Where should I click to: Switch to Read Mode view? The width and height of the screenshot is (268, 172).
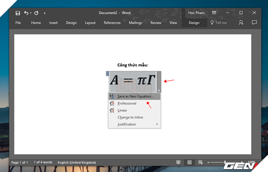[x=178, y=162]
